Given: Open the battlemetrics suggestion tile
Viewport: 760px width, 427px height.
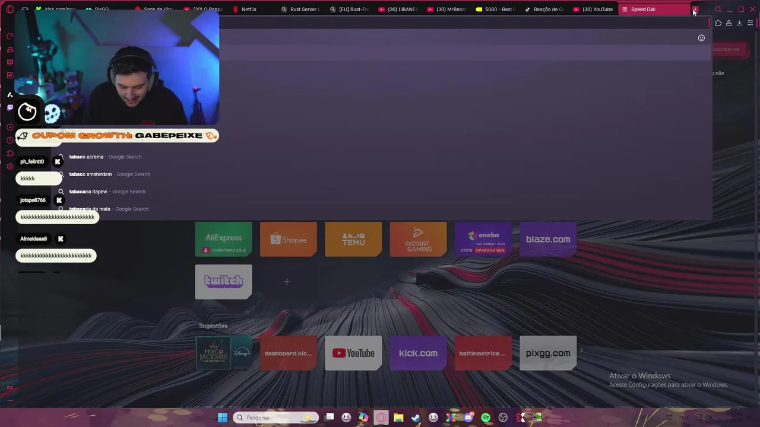Looking at the screenshot, I should [483, 353].
